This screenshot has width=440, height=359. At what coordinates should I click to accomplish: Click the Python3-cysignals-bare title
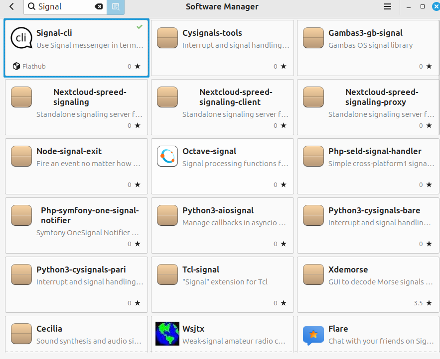pos(374,210)
